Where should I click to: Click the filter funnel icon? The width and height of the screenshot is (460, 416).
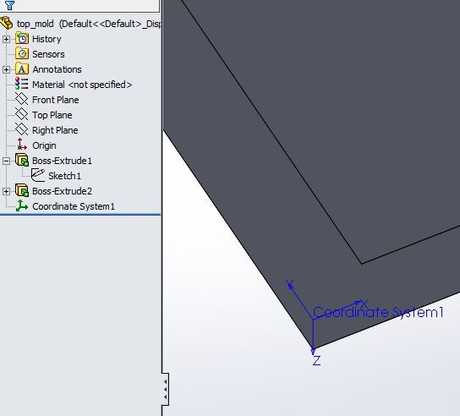click(9, 5)
